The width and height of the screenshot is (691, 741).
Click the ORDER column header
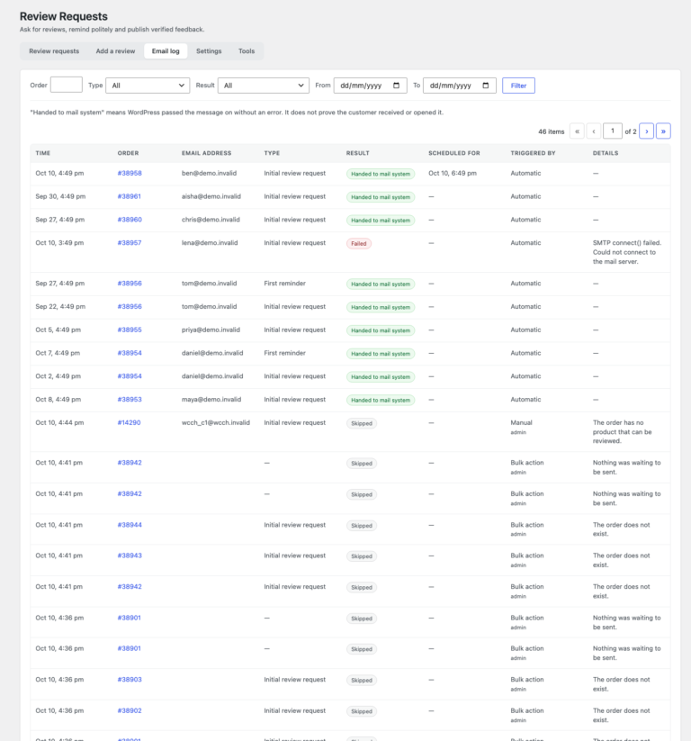[x=128, y=153]
